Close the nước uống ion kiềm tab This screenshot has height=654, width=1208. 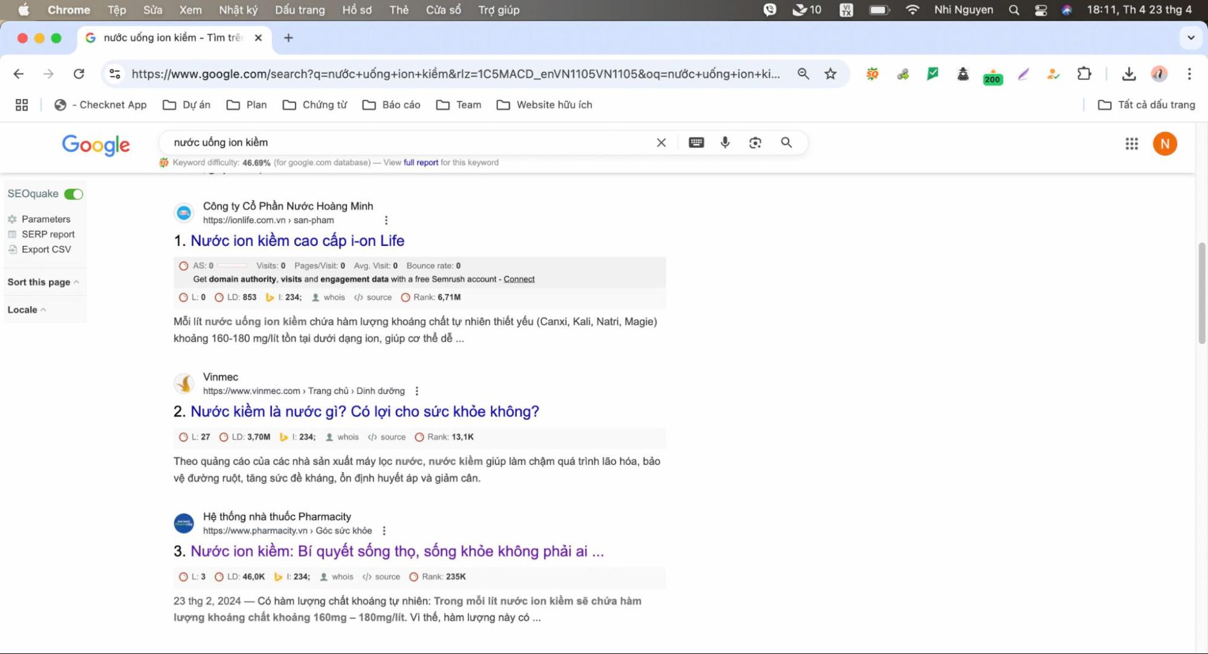tap(258, 37)
